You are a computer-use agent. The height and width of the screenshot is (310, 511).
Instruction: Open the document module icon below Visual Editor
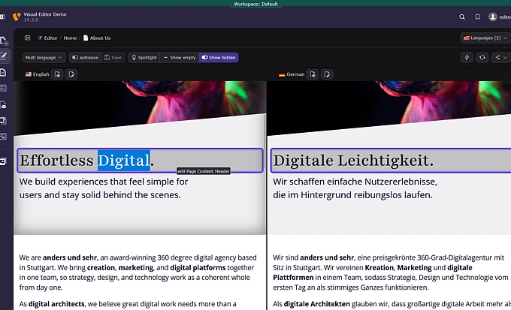pos(3,72)
